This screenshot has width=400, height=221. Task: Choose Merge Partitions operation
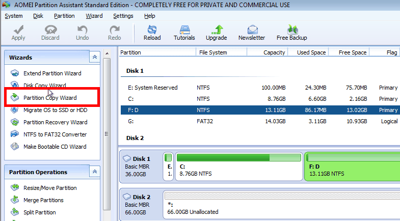(43, 200)
